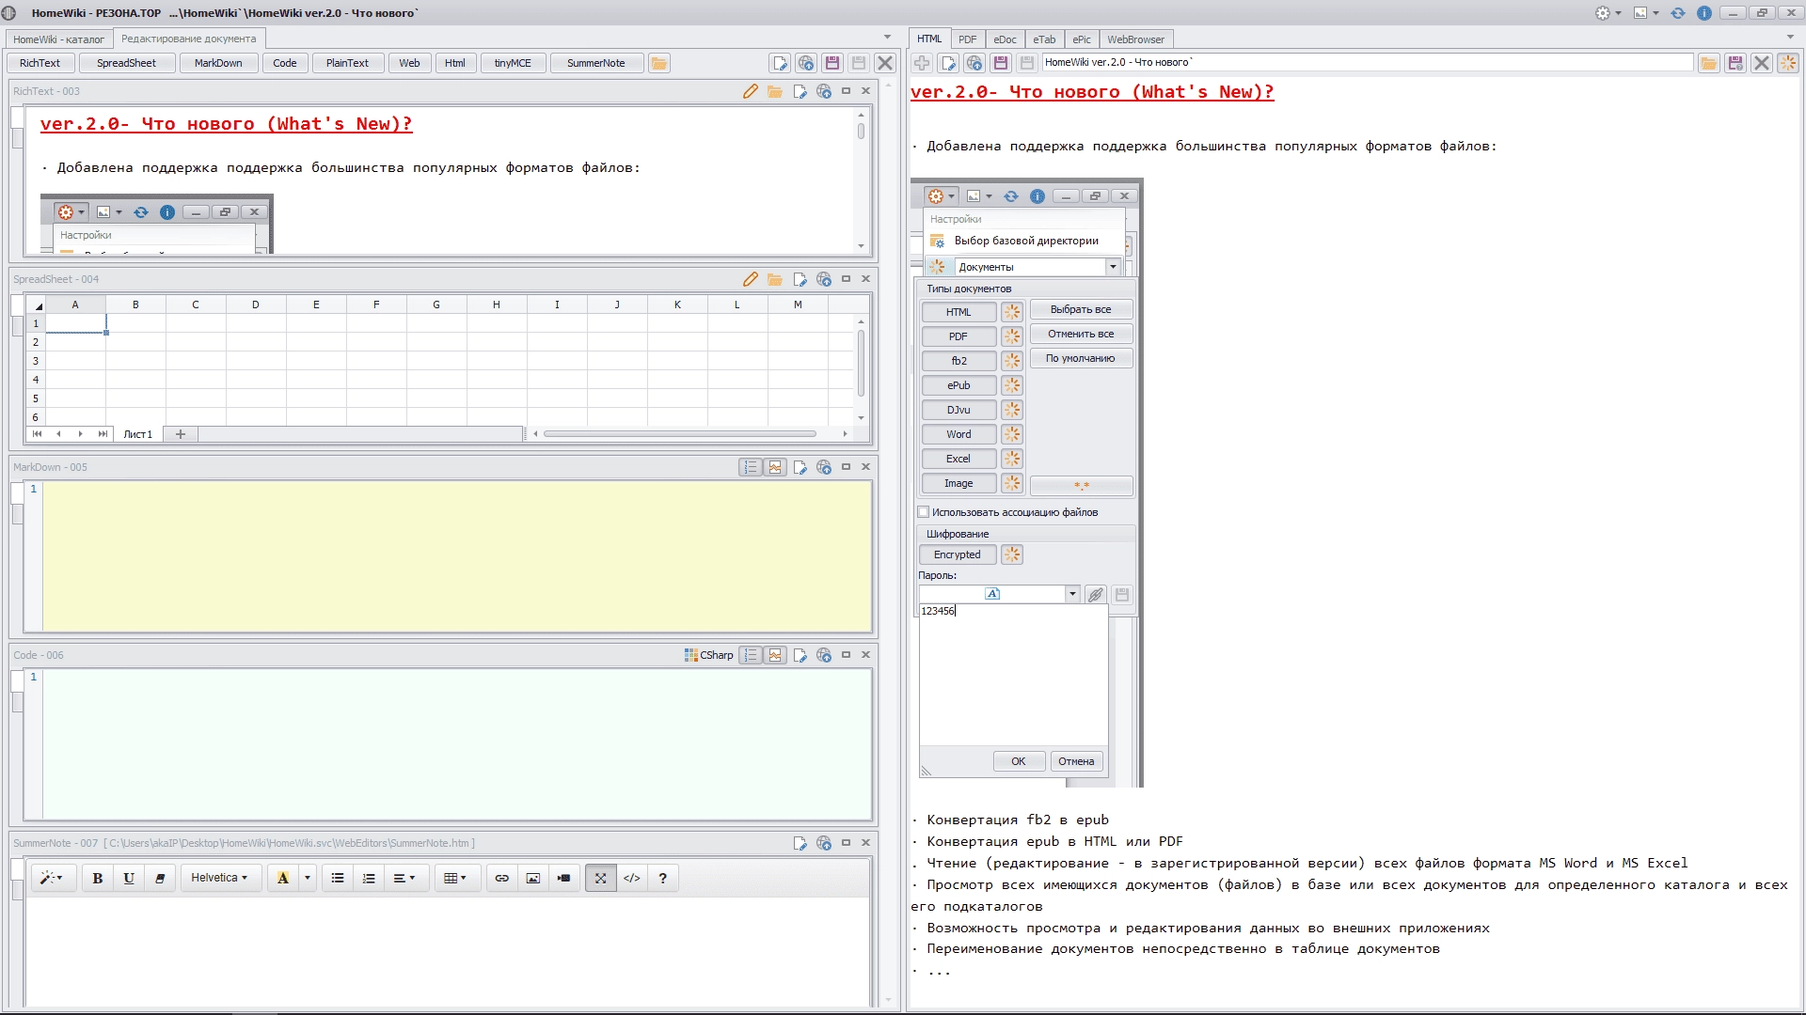The height and width of the screenshot is (1015, 1806).
Task: Open the blue info icon in title bar
Action: click(x=1703, y=13)
